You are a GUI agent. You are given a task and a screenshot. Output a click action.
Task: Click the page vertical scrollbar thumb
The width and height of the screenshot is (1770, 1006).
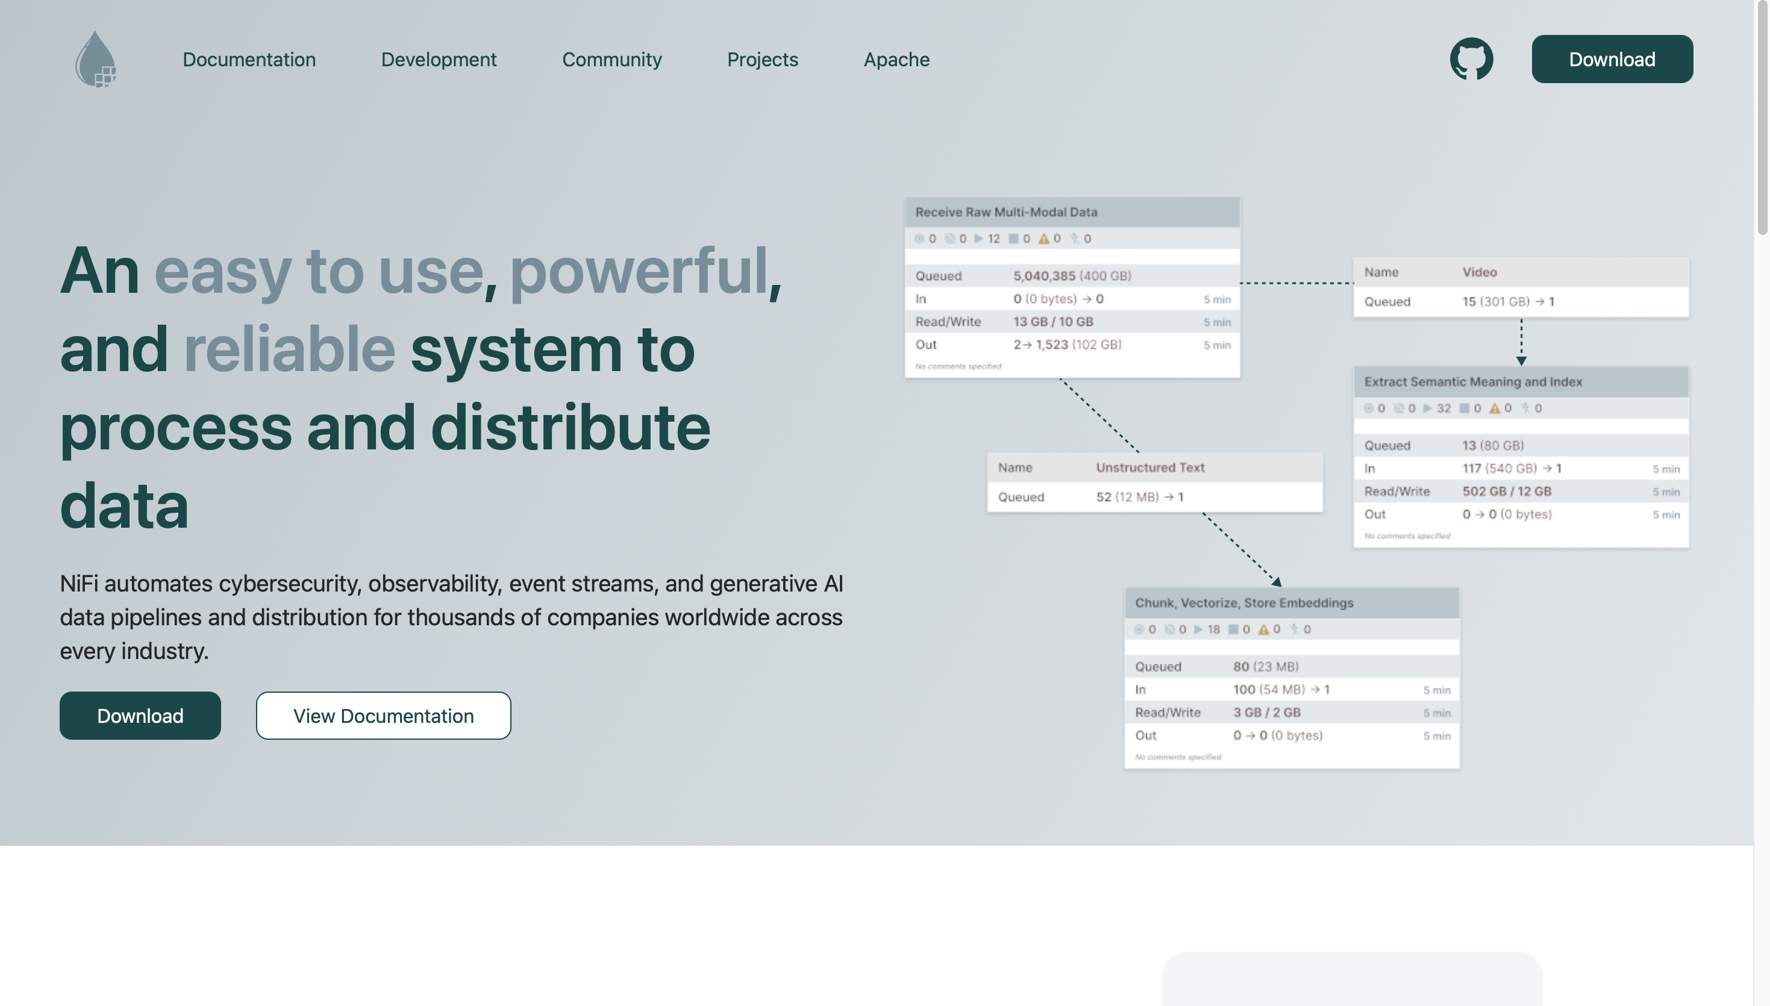1762,117
